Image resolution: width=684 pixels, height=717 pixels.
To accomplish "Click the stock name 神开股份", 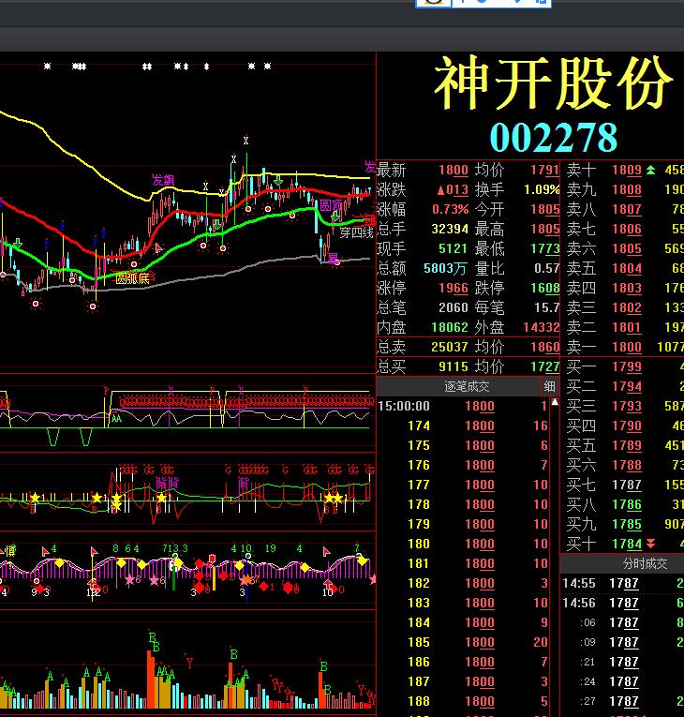I will tap(553, 83).
